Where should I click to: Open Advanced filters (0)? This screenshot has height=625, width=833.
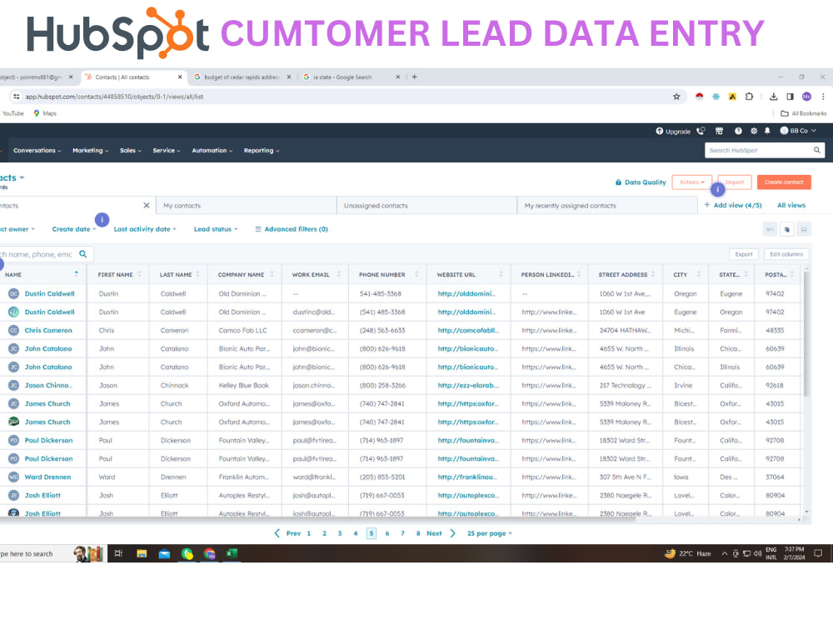(x=291, y=229)
